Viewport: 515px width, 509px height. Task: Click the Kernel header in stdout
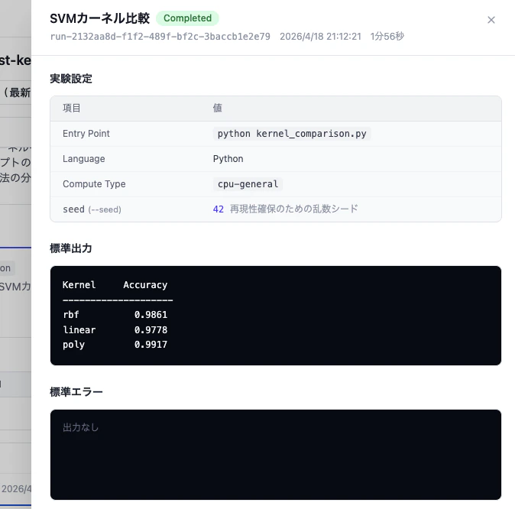tap(79, 285)
